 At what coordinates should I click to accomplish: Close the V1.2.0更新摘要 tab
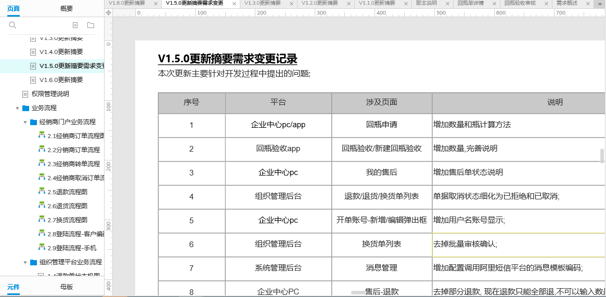point(349,4)
